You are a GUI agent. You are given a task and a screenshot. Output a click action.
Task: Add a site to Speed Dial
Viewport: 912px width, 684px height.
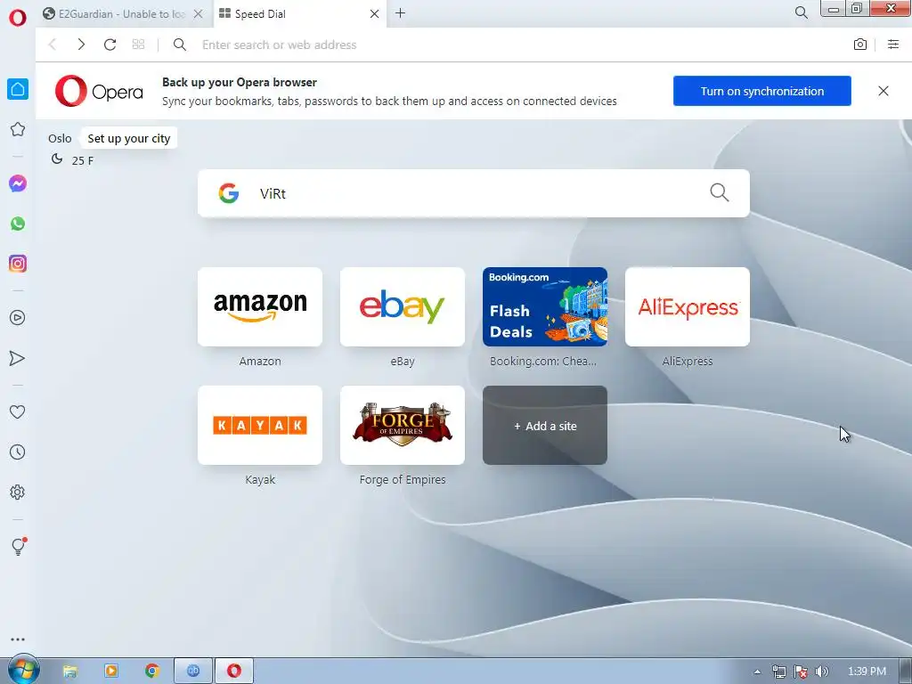point(545,425)
